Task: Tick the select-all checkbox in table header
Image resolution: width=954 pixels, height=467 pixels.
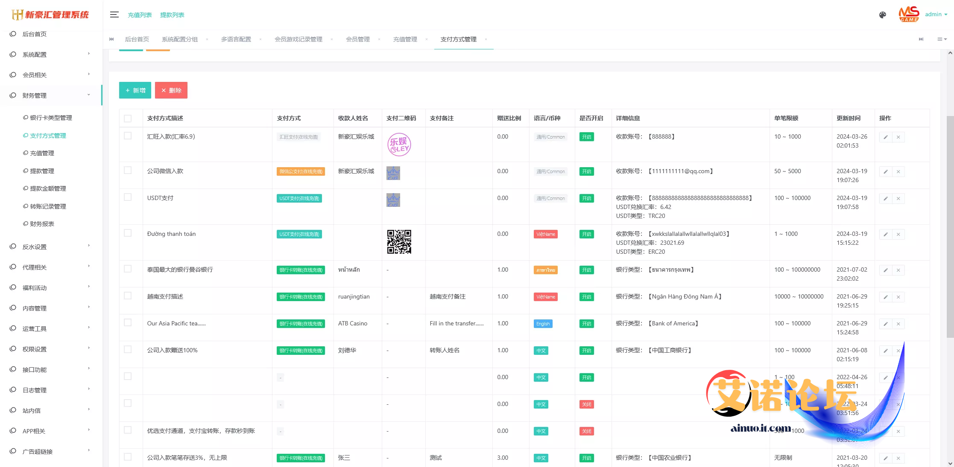Action: coord(128,119)
